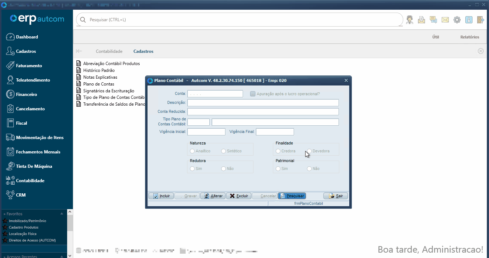The height and width of the screenshot is (258, 489).
Task: Close the Cadastros panel with circled X
Action: [x=481, y=51]
